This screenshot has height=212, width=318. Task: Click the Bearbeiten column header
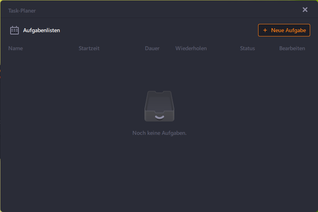coord(292,48)
